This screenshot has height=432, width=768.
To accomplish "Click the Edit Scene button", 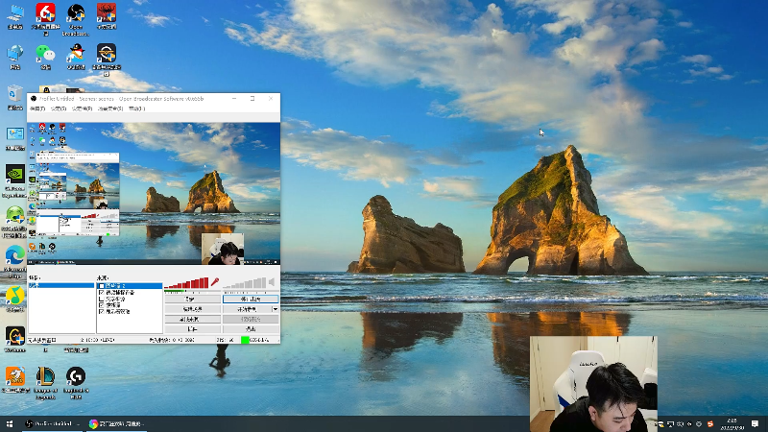I will tap(193, 309).
